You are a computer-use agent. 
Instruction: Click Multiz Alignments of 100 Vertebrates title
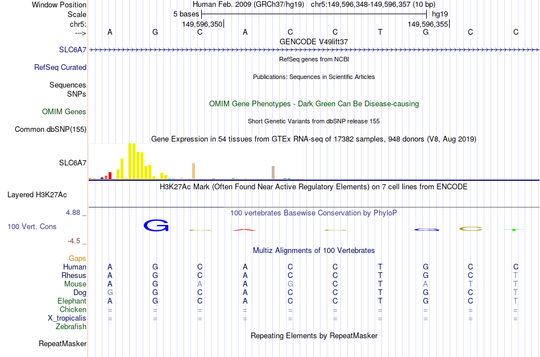(314, 251)
